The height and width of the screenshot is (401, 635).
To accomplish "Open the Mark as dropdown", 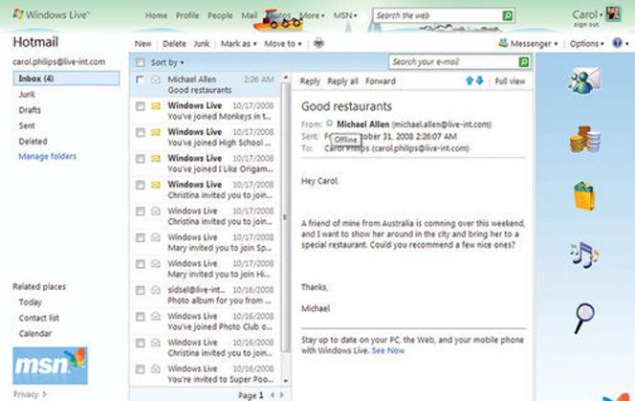I will pos(238,43).
